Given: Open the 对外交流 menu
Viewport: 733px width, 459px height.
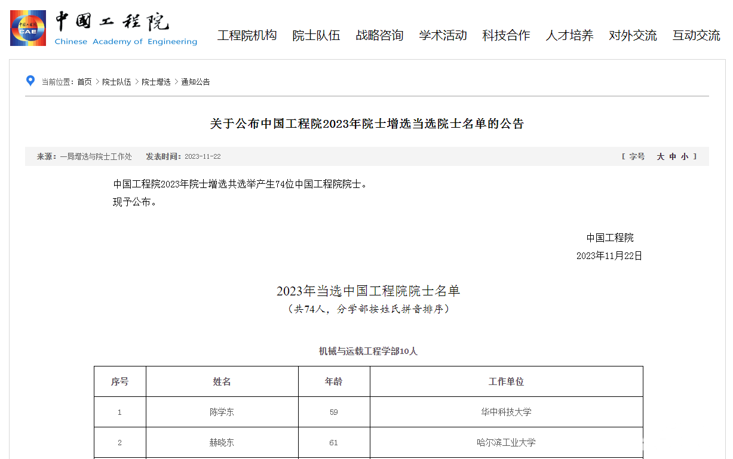Looking at the screenshot, I should coord(633,35).
